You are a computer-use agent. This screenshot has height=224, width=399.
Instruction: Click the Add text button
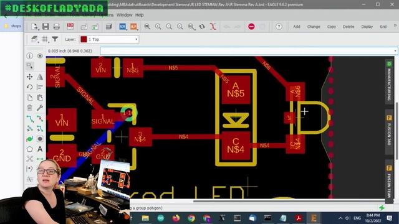click(297, 26)
